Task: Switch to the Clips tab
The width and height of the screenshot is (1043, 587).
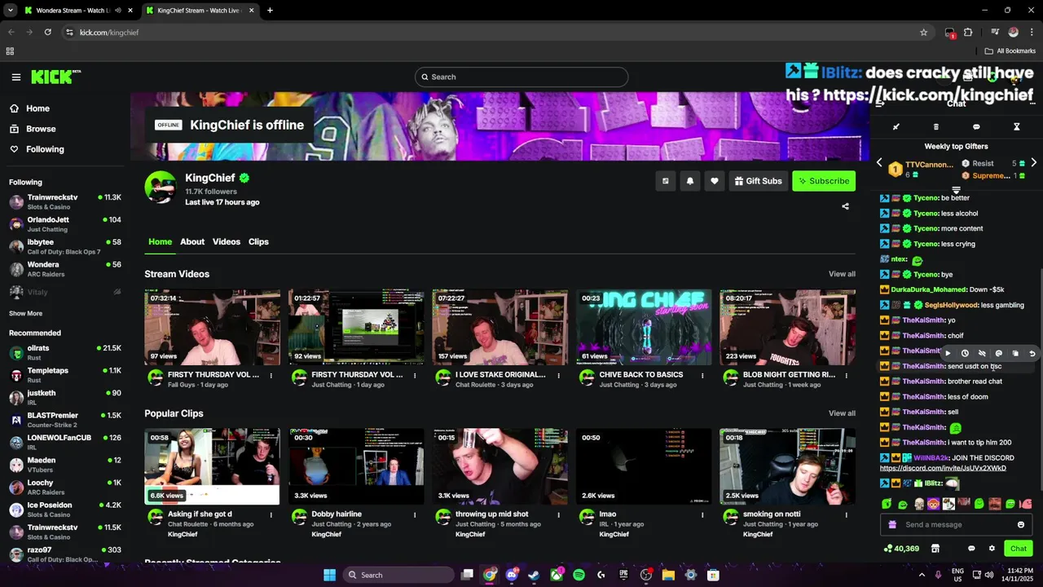Action: click(258, 242)
